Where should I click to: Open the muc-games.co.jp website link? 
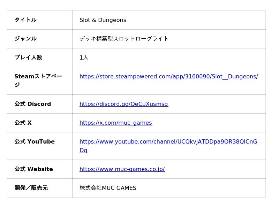point(122,169)
